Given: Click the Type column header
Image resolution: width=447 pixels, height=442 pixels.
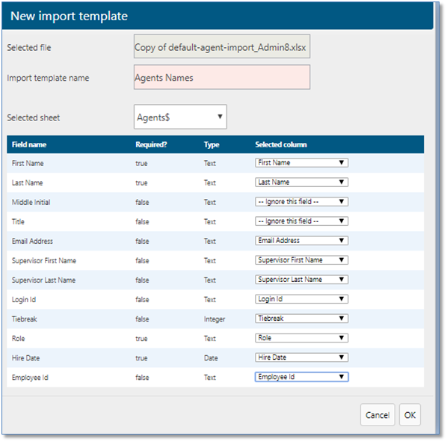Looking at the screenshot, I should pos(212,145).
